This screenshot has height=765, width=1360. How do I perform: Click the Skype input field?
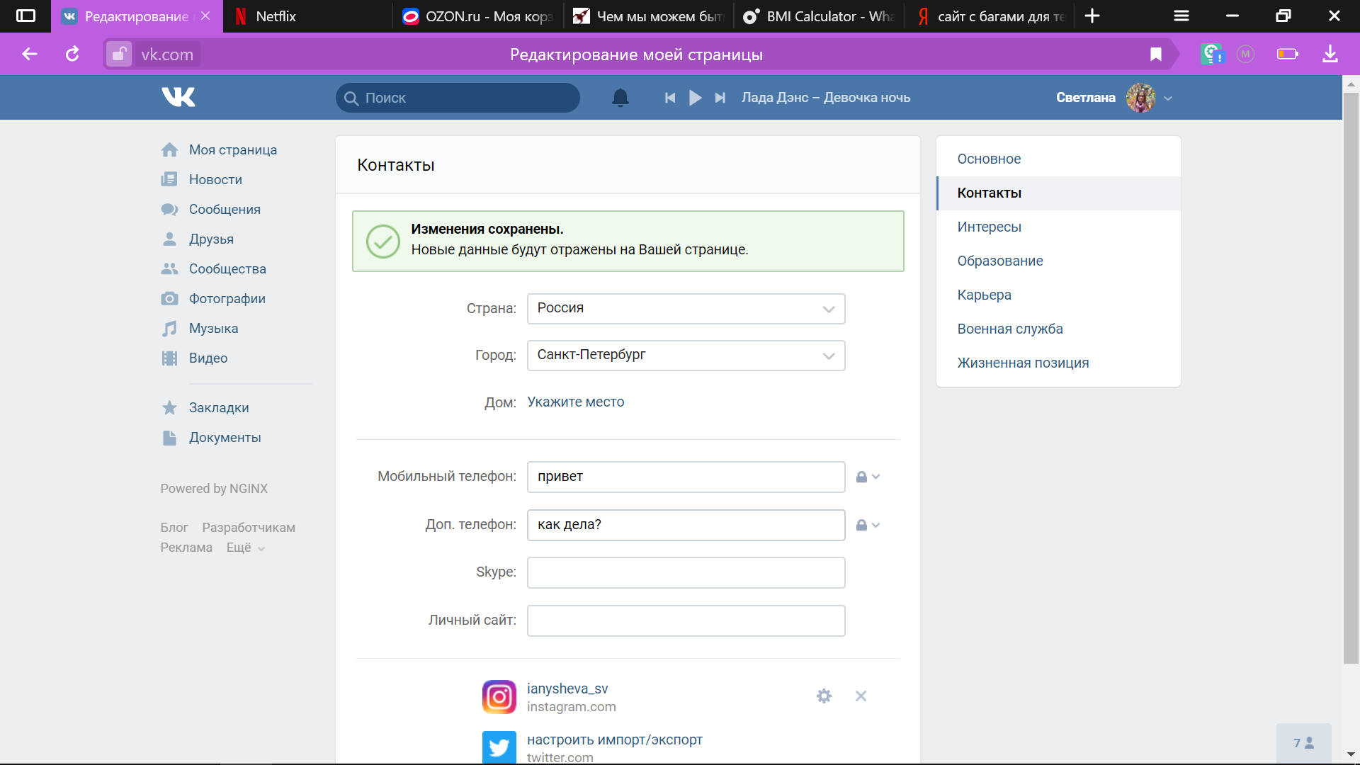tap(686, 572)
